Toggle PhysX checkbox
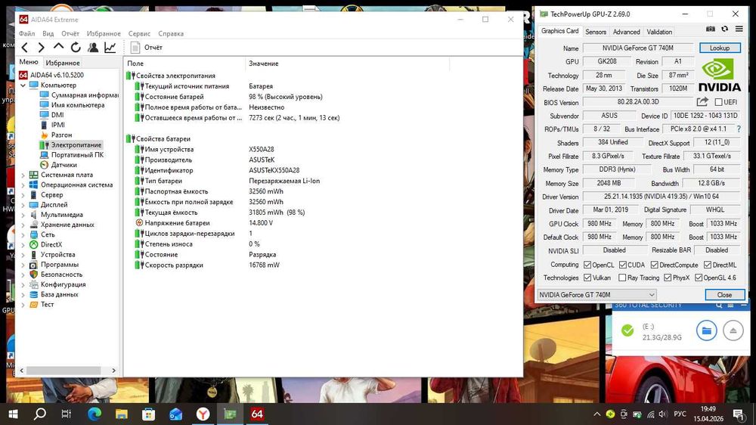This screenshot has height=425, width=756. pos(668,278)
